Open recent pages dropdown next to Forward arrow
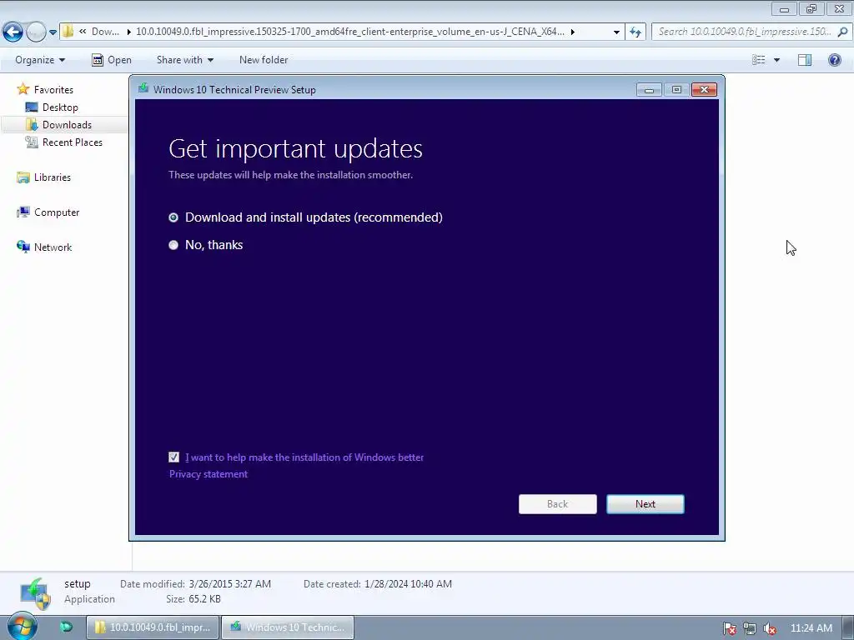Viewport: 854px width, 640px height. (53, 32)
